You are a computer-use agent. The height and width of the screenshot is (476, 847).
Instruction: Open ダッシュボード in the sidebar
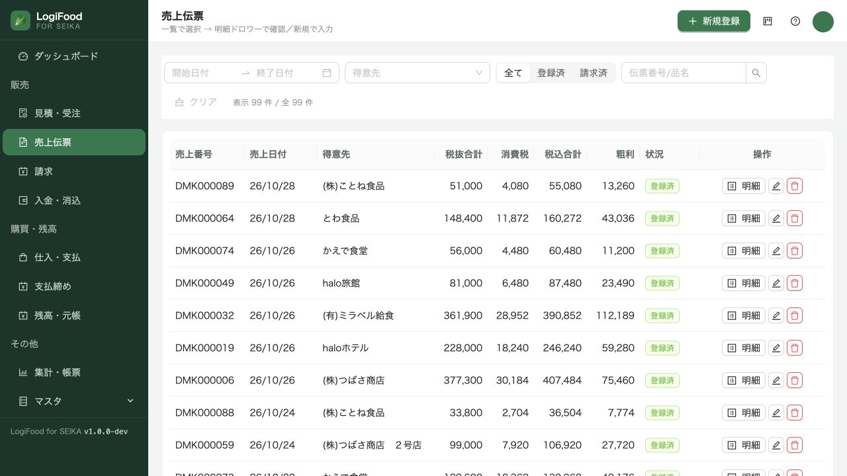[x=74, y=56]
